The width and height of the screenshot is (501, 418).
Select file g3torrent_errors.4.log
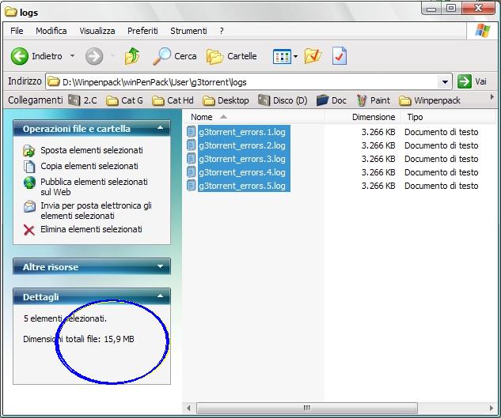coord(242,172)
